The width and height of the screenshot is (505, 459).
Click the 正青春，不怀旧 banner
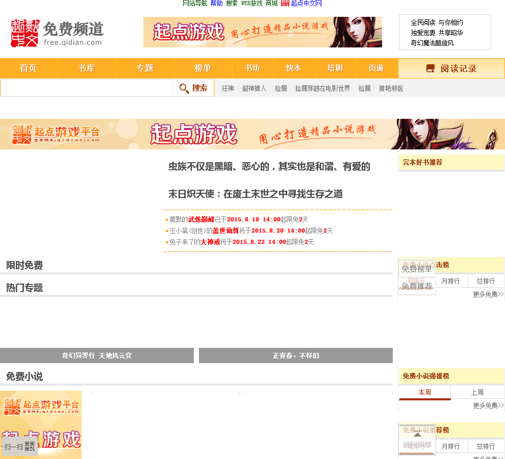[x=296, y=355]
